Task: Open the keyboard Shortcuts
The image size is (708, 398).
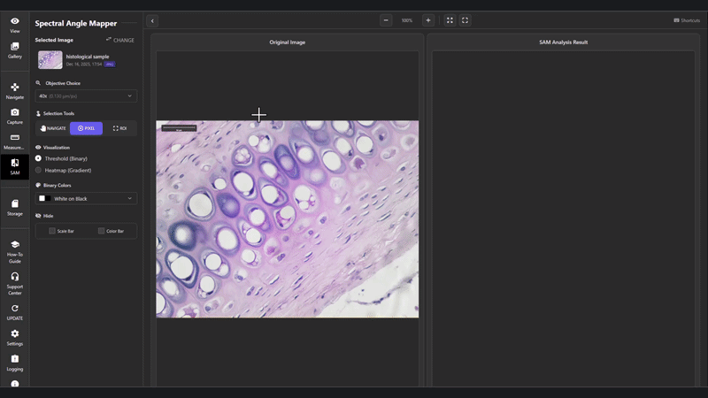Action: point(687,20)
